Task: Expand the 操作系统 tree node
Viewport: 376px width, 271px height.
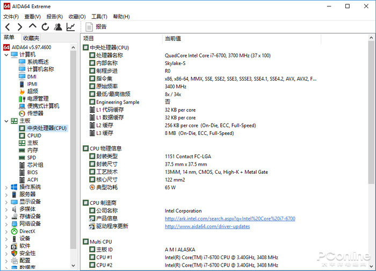Action: coord(6,187)
